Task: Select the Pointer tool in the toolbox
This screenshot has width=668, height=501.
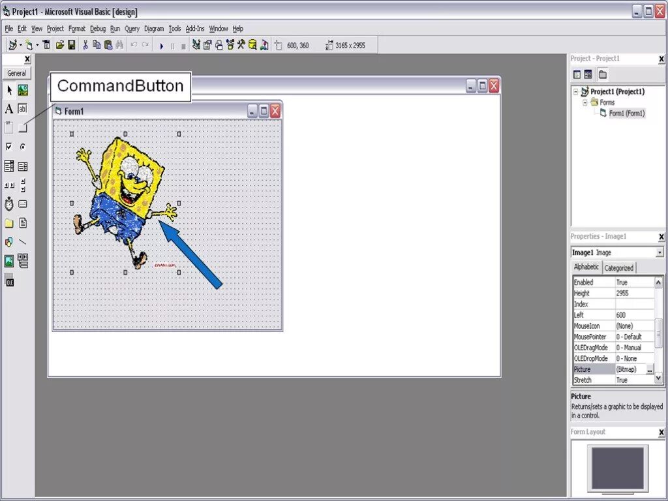Action: coord(9,90)
